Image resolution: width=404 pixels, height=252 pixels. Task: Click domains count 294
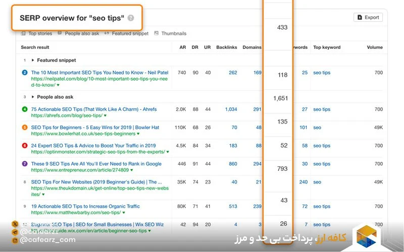(x=258, y=164)
